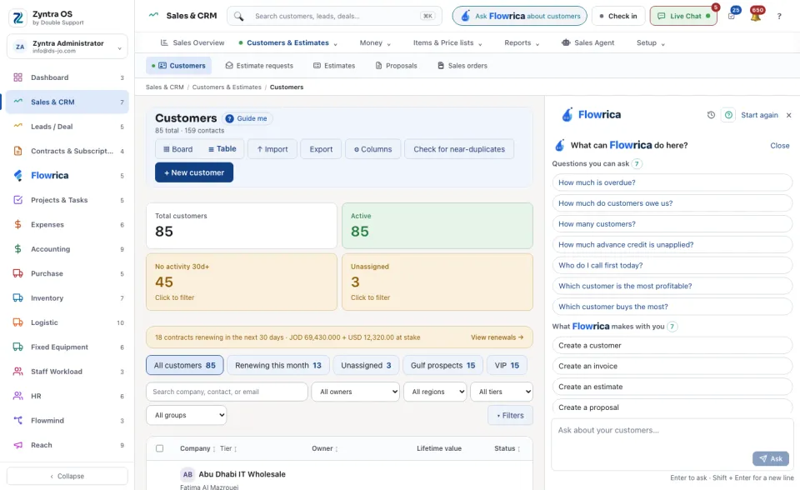Click the New customer button
The height and width of the screenshot is (490, 800).
coord(194,172)
